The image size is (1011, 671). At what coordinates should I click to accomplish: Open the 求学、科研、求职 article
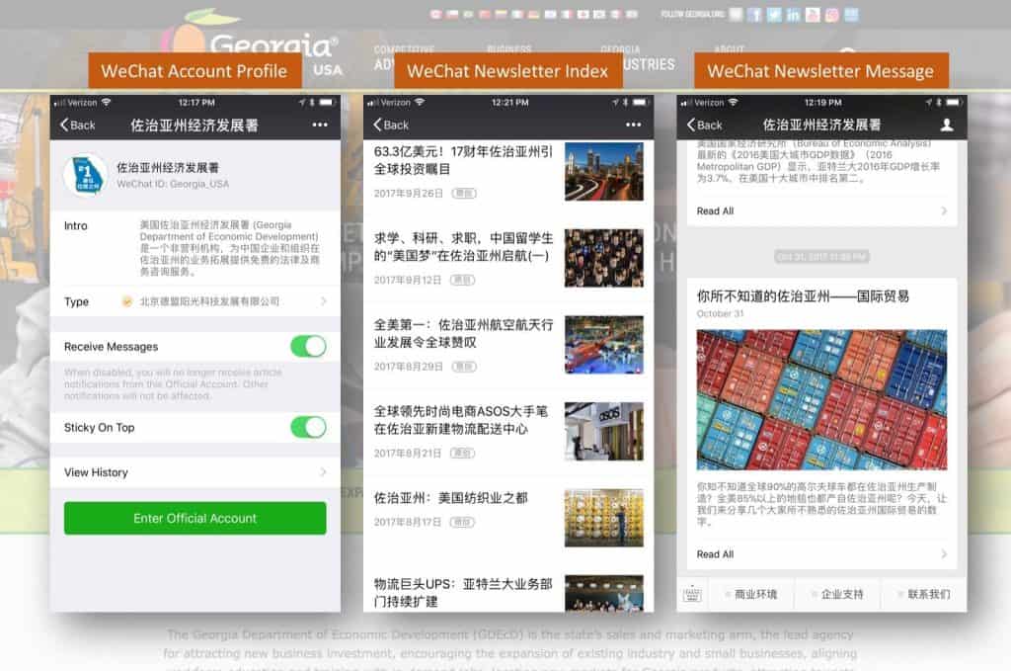pyautogui.click(x=464, y=246)
